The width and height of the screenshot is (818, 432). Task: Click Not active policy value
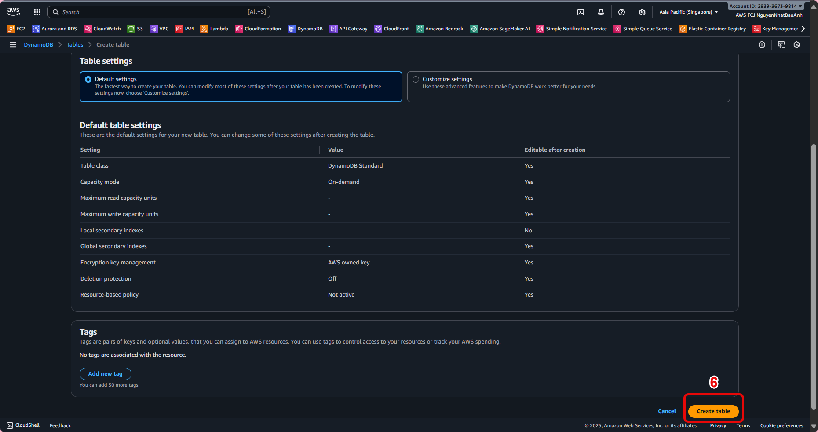(x=341, y=295)
